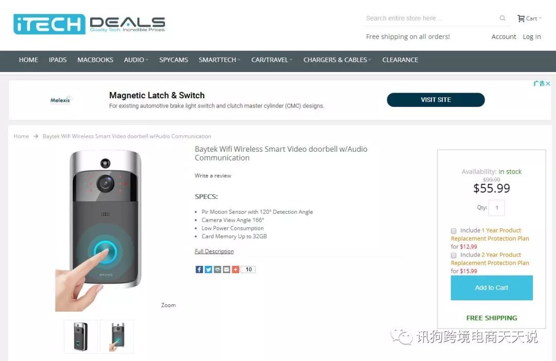Go to the CLEARANCE section
This screenshot has height=361, width=556.
(x=400, y=60)
